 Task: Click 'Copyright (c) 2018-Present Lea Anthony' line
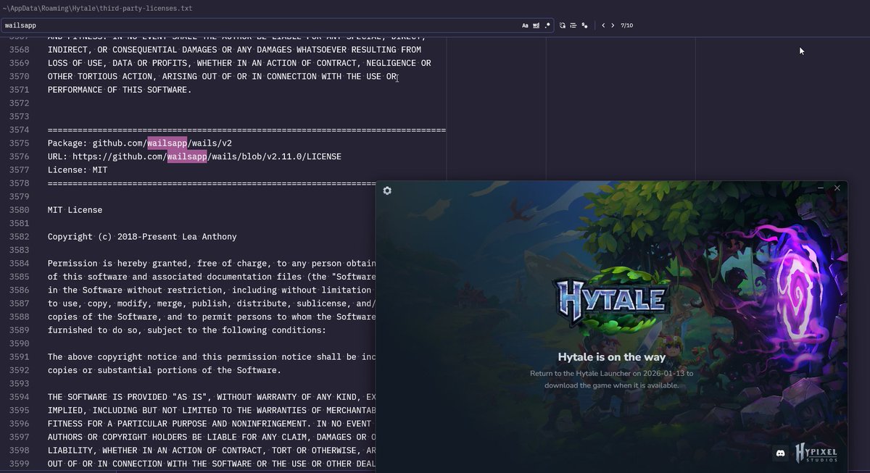click(142, 237)
